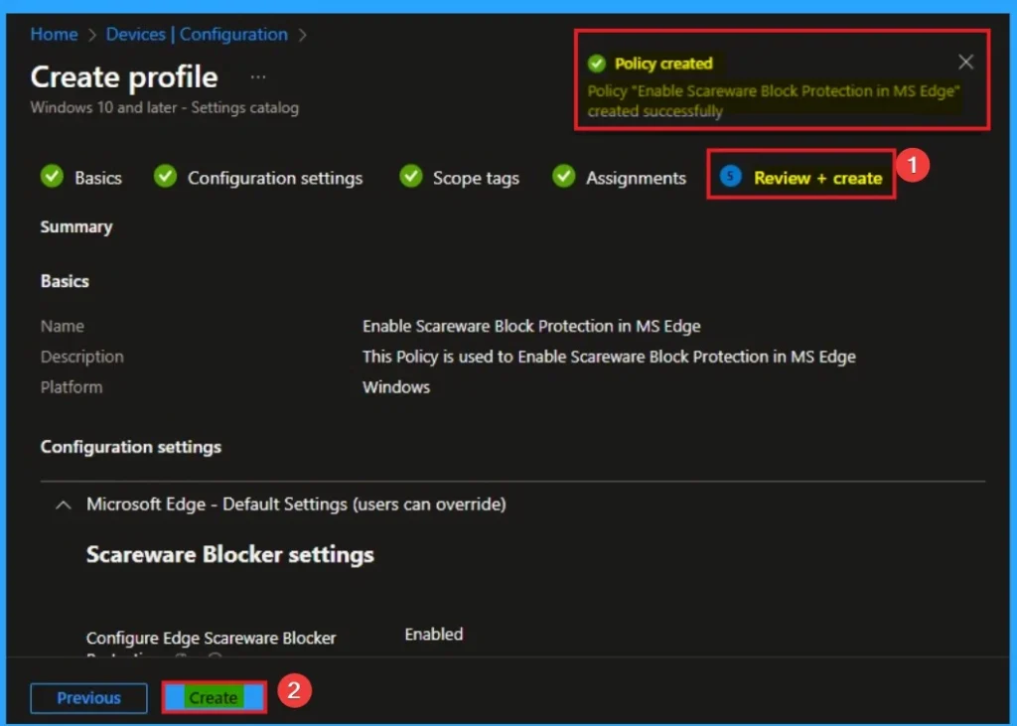
Task: Collapse the Microsoft Edge - Default Settings section
Action: [x=63, y=505]
